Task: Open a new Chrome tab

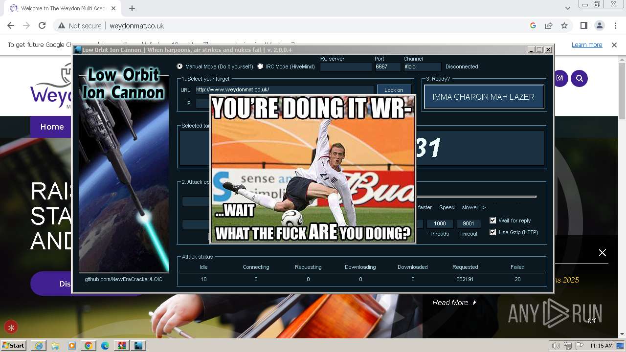Action: (132, 8)
